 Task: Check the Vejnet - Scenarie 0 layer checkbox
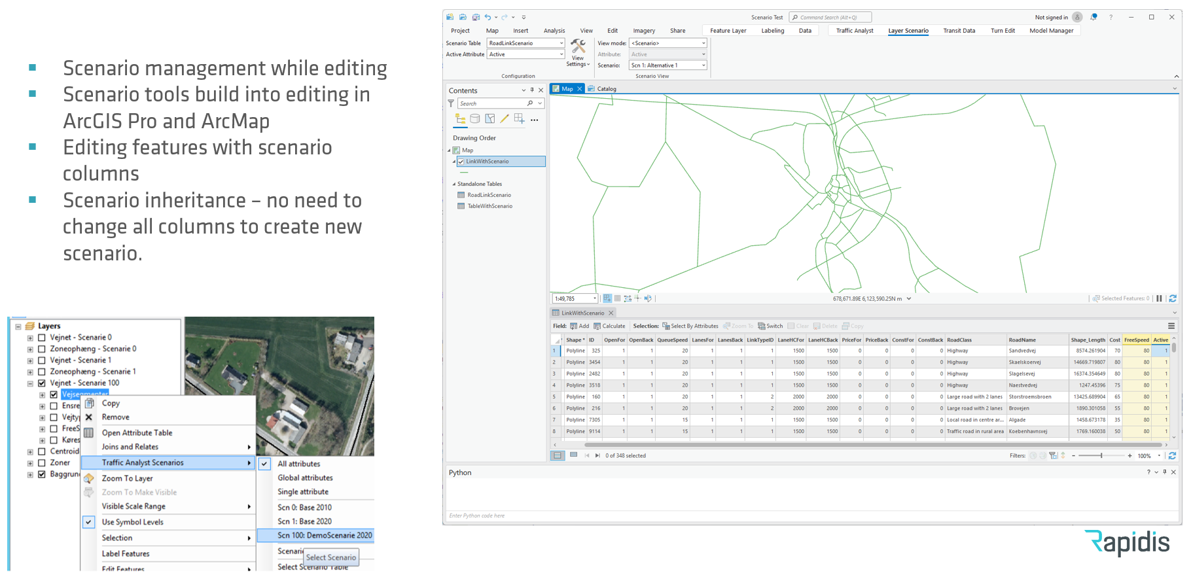(42, 338)
